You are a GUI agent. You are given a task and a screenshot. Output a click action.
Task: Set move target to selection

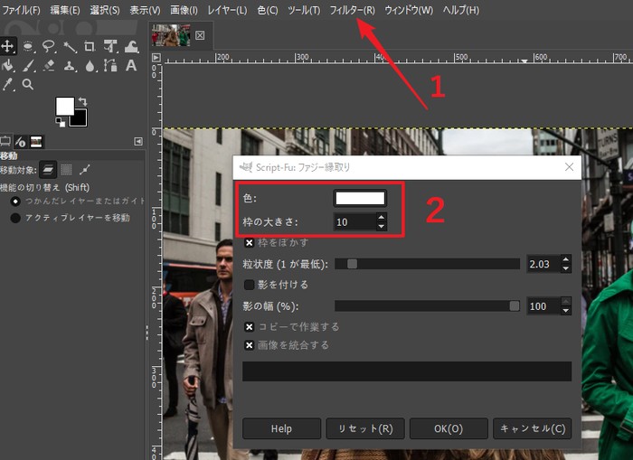pyautogui.click(x=66, y=170)
